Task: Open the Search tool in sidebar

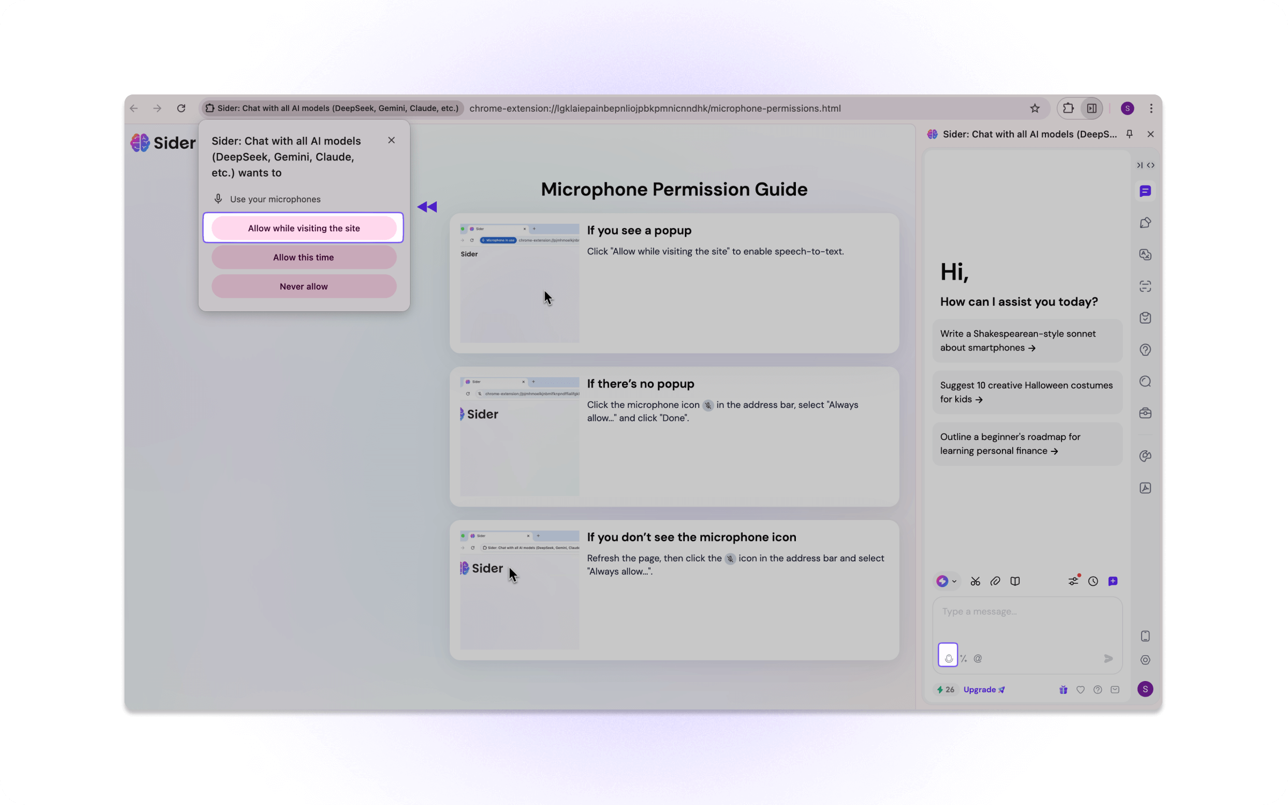Action: tap(1145, 382)
